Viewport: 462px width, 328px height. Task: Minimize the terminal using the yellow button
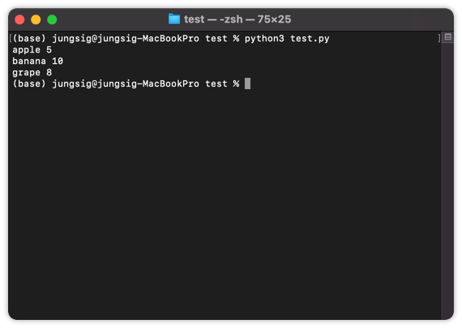[36, 19]
